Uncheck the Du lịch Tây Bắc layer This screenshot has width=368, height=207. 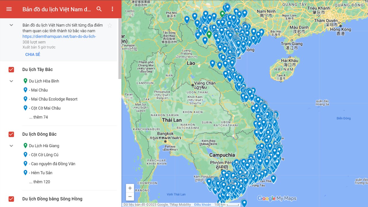coord(11,69)
